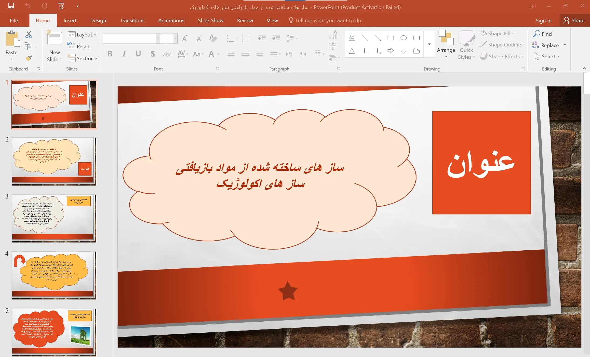Toggle Strikethrough formatting
Screen dimensions: 590x357
click(x=167, y=54)
